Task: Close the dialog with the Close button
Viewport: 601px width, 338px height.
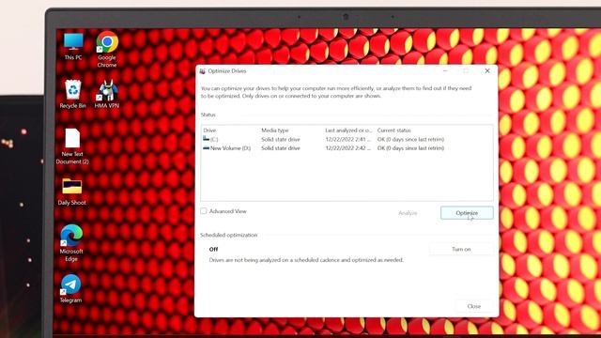Action: click(x=473, y=306)
